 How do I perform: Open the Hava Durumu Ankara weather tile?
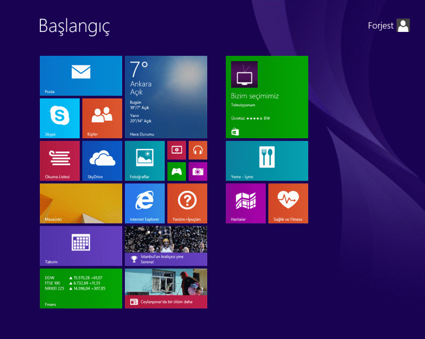(166, 97)
